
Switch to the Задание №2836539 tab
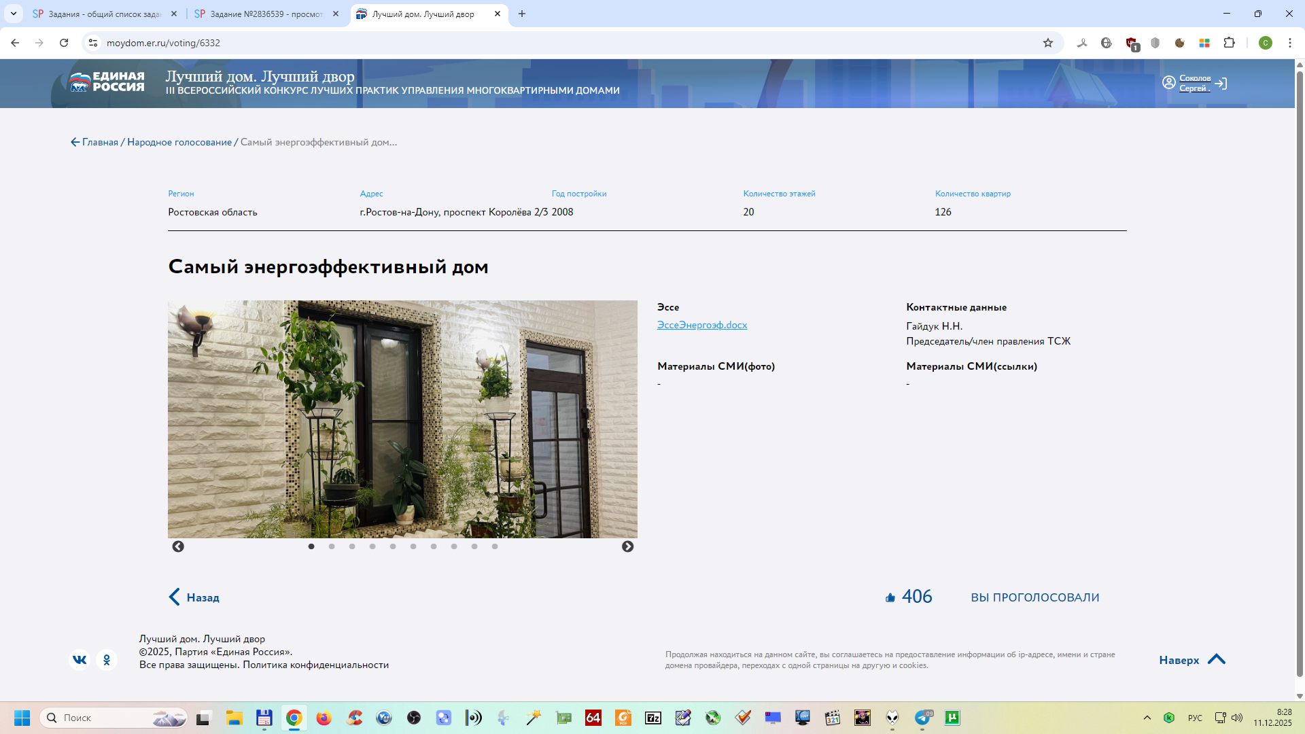point(265,14)
